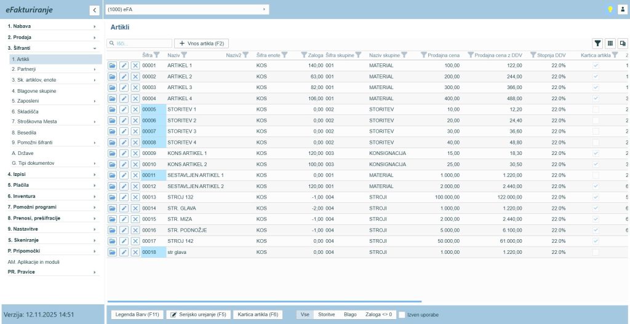Viewport: 630px width, 324px height.
Task: Click the filter funnel button at top right
Action: pyautogui.click(x=597, y=44)
